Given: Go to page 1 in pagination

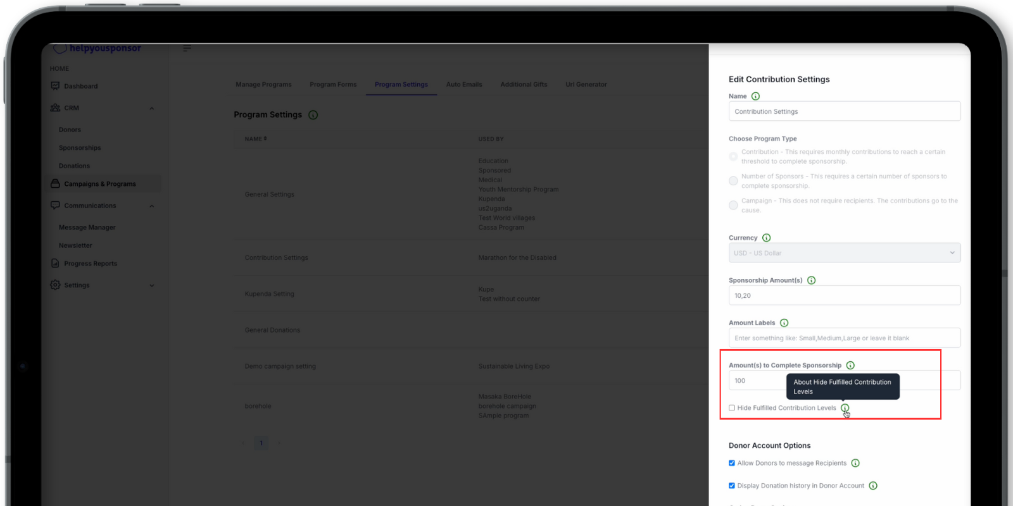Looking at the screenshot, I should coord(261,443).
